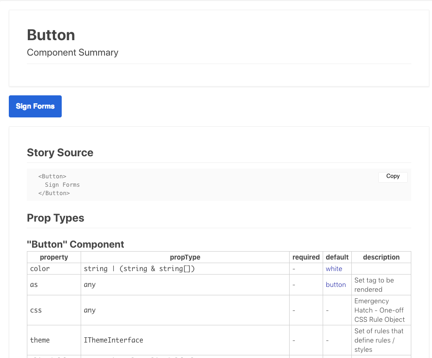432x358 pixels.
Task: Click the Story Source heading
Action: [x=60, y=153]
